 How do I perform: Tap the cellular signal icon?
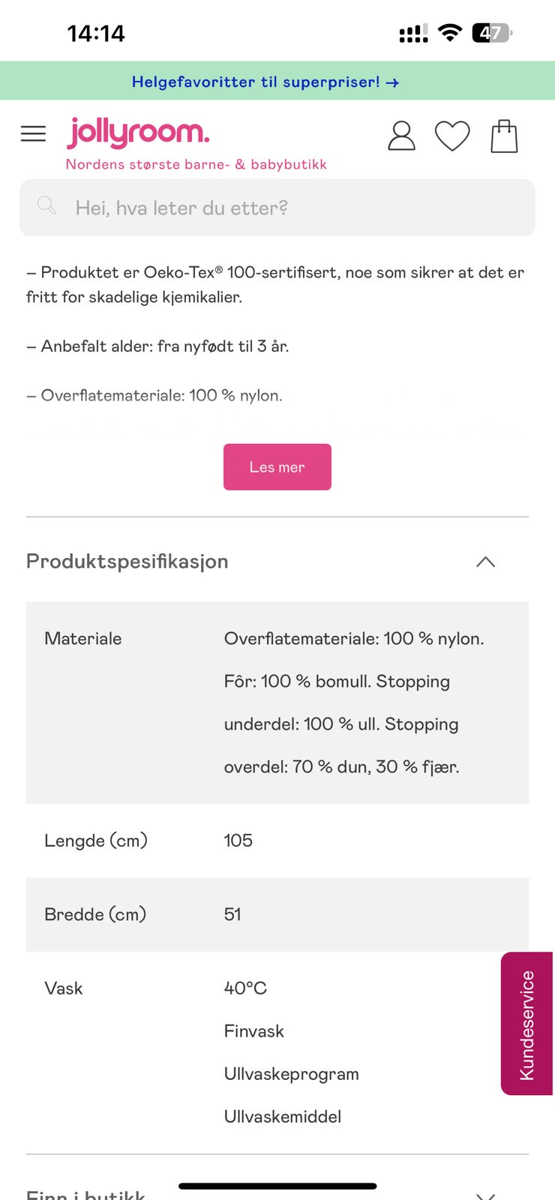point(413,34)
